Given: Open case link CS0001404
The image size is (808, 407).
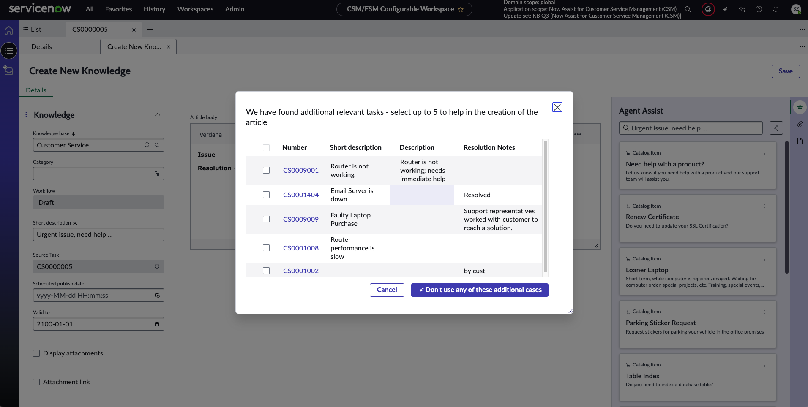Looking at the screenshot, I should [x=301, y=195].
